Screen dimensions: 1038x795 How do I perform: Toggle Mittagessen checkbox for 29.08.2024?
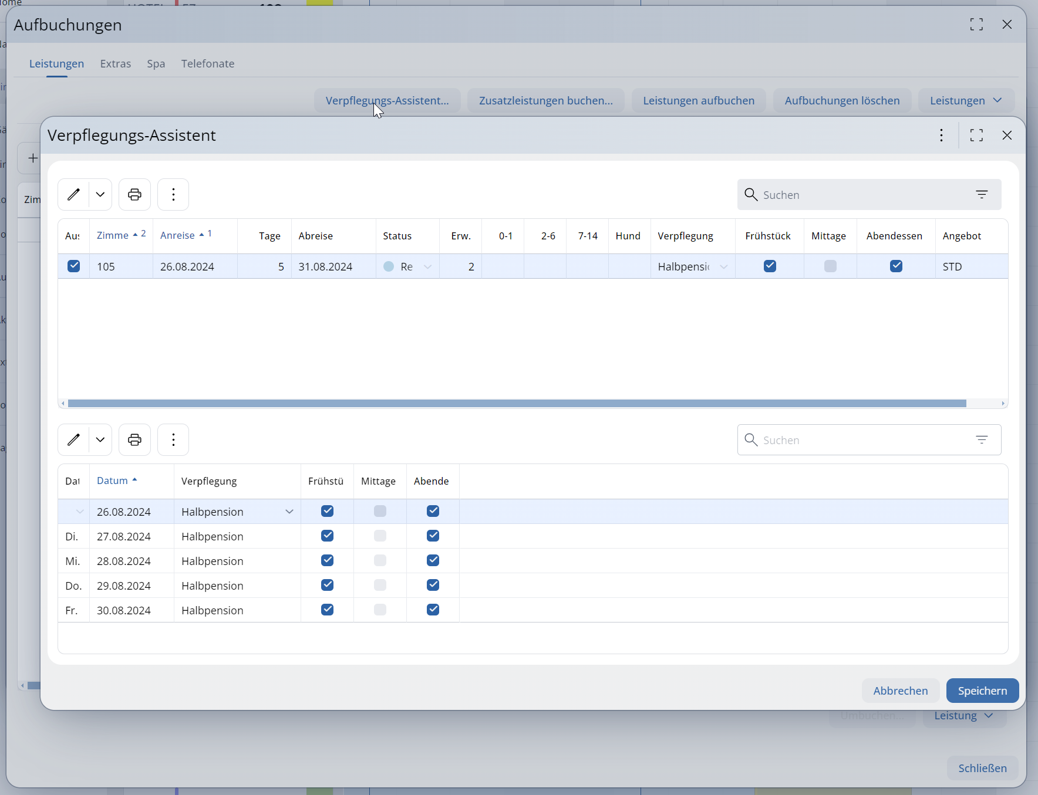pos(380,585)
